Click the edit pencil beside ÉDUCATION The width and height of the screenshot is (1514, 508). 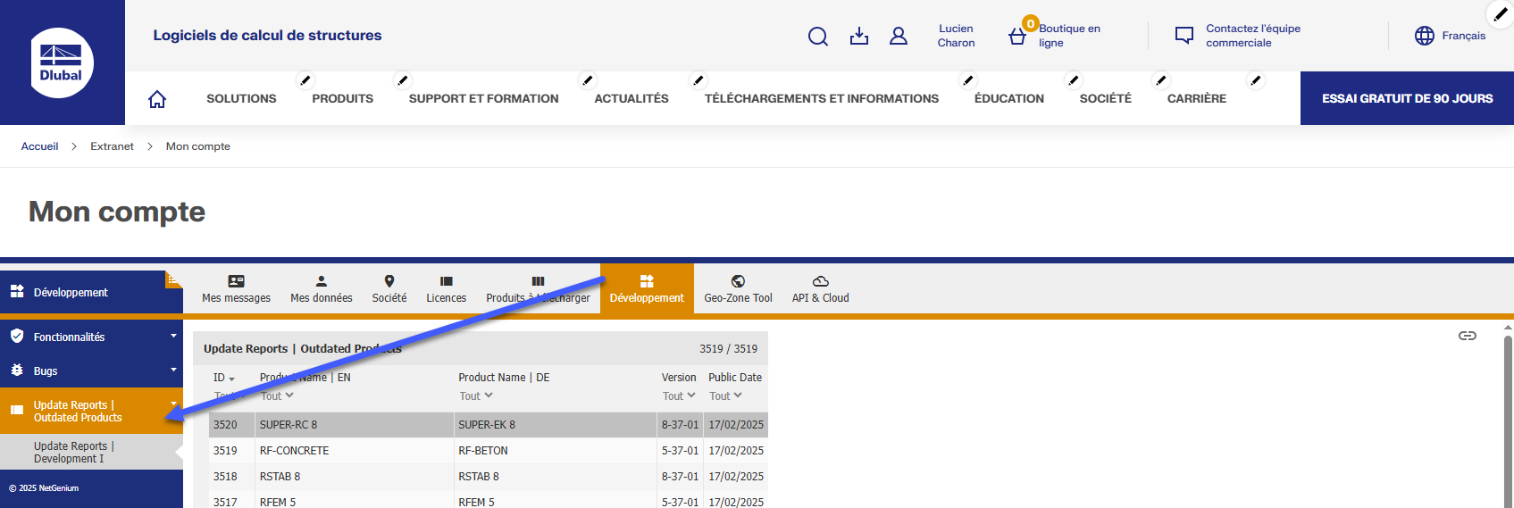tap(1073, 80)
